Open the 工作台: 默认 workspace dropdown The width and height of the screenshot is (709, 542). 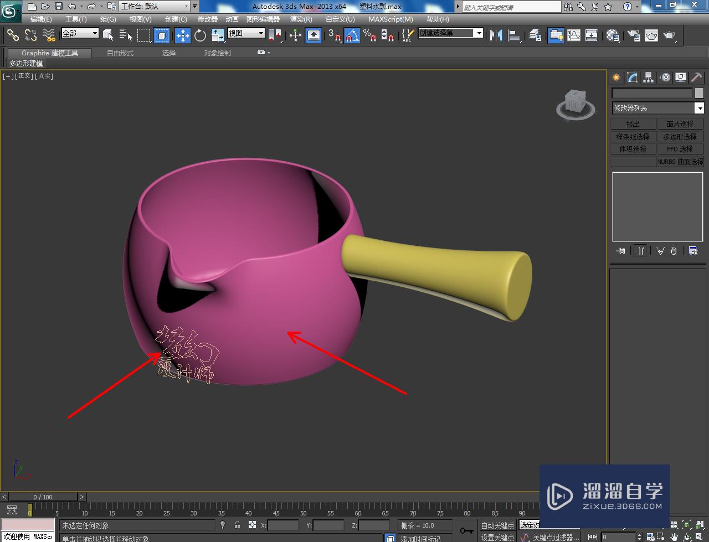155,7
